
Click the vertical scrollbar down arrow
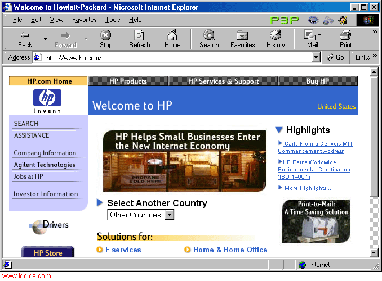[373, 253]
